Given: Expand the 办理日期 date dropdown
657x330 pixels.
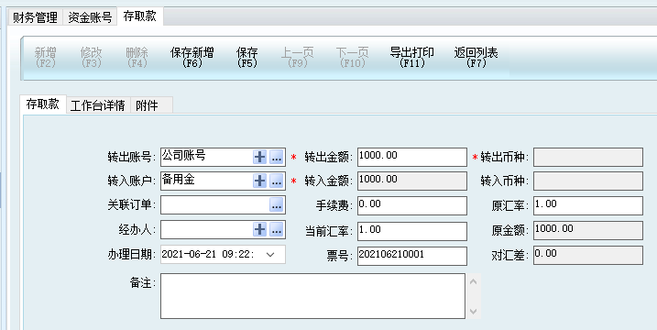Looking at the screenshot, I should point(270,255).
